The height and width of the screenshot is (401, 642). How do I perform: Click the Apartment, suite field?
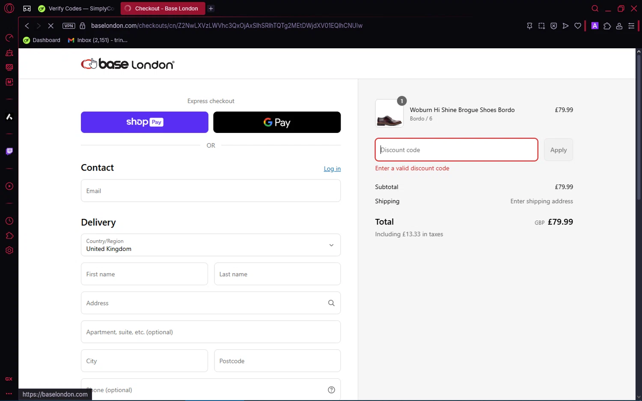211,332
